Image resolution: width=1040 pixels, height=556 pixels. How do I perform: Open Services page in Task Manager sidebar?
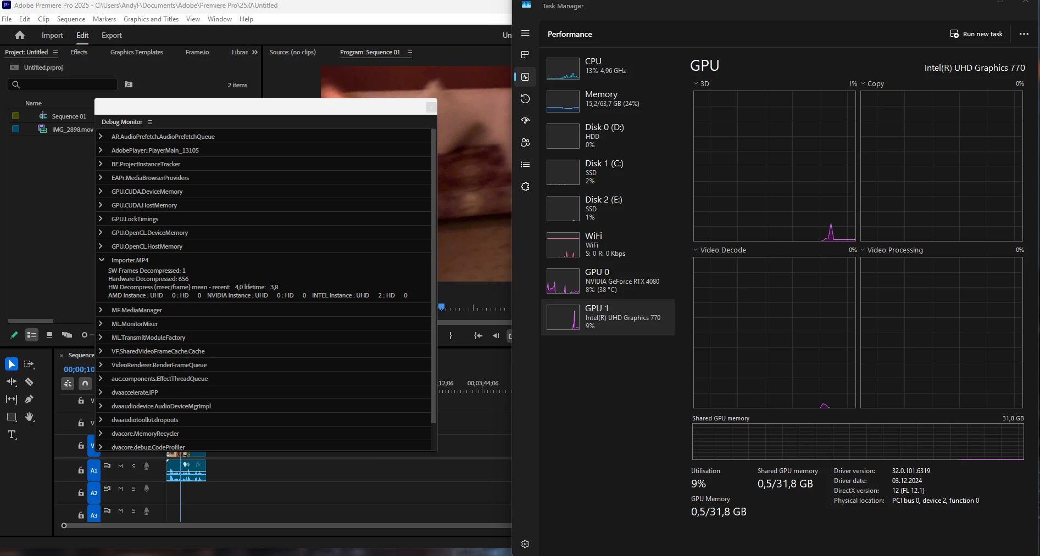pos(525,187)
